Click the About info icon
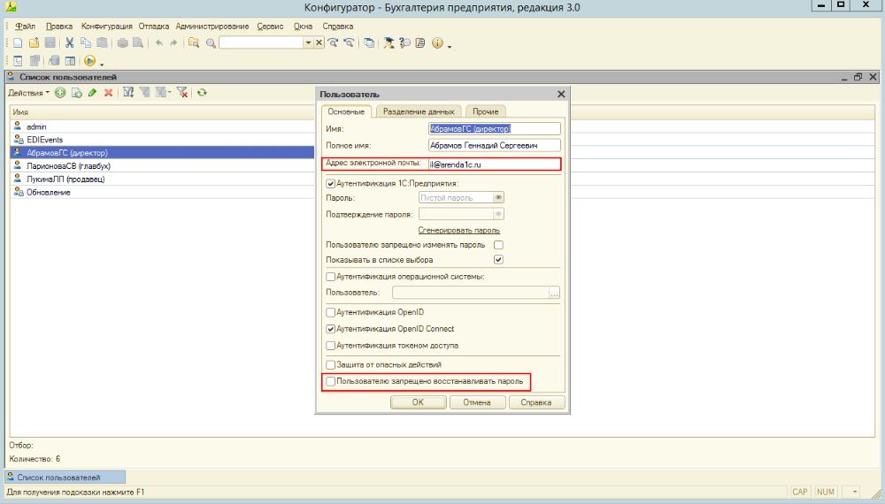 pos(437,42)
